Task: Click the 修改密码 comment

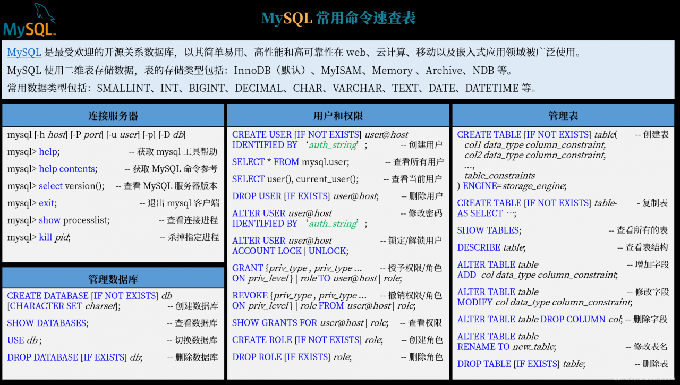Action: point(422,213)
